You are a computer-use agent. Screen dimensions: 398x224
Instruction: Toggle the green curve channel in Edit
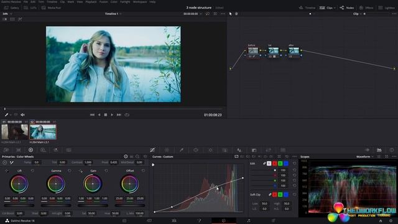280,164
